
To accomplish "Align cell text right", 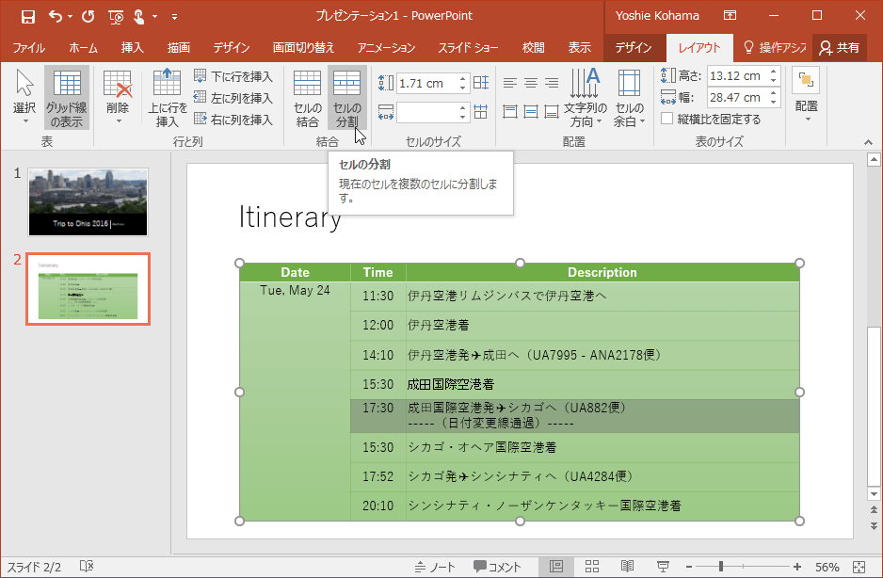I will [x=552, y=84].
